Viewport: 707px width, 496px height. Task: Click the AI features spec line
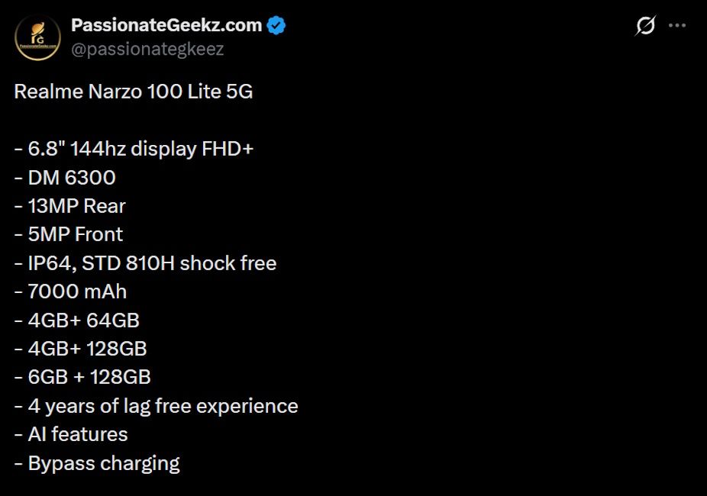[71, 434]
